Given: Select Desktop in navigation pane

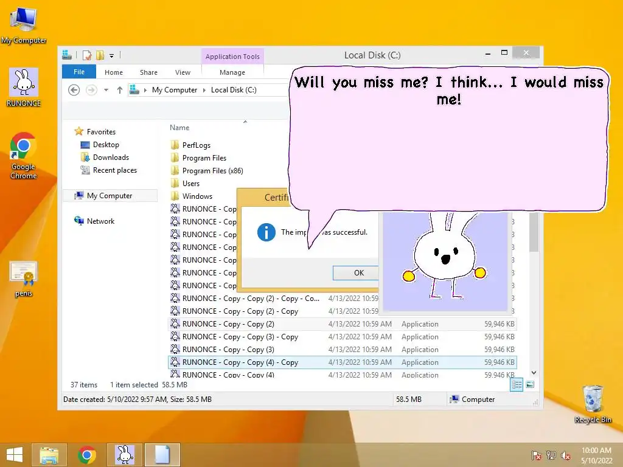Looking at the screenshot, I should (x=100, y=145).
